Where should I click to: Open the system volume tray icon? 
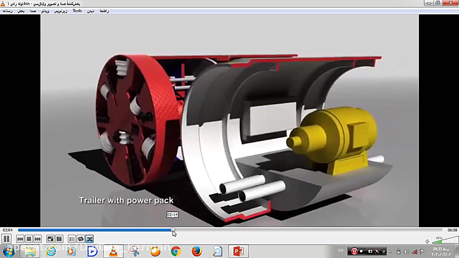pyautogui.click(x=406, y=252)
